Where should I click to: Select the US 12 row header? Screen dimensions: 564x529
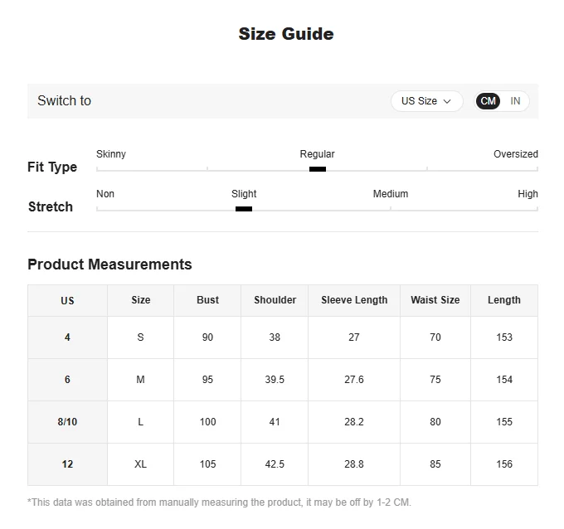[67, 464]
